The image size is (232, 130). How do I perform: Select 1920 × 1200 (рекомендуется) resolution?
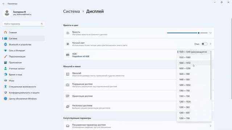point(194,52)
